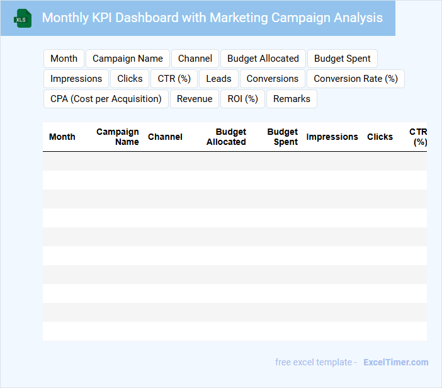Click the Campaign Name column header
The image size is (442, 388).
[118, 137]
